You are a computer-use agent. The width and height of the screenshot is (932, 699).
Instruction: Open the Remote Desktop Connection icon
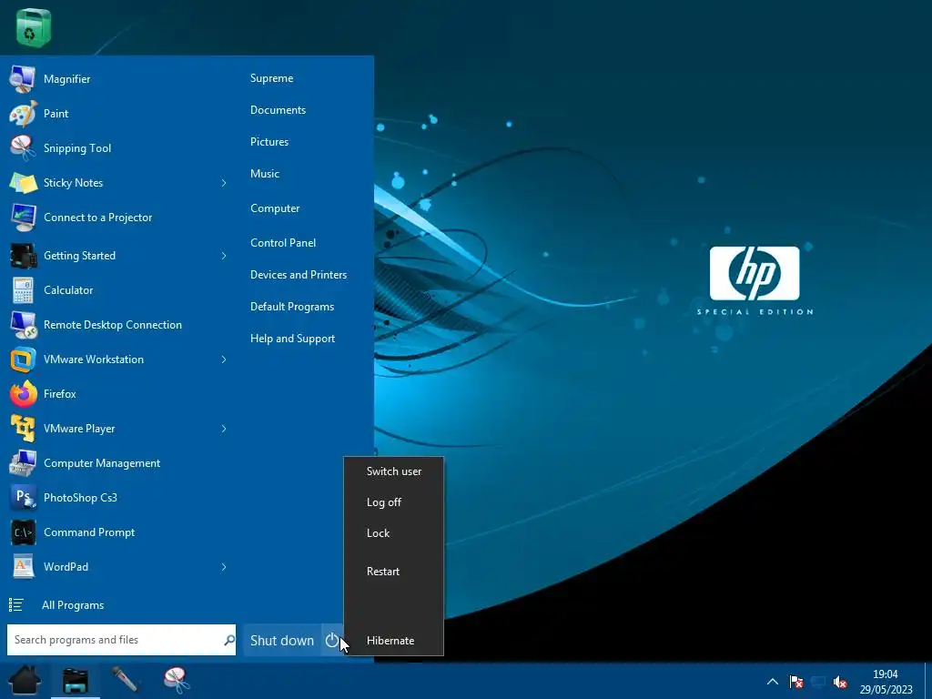click(x=23, y=325)
